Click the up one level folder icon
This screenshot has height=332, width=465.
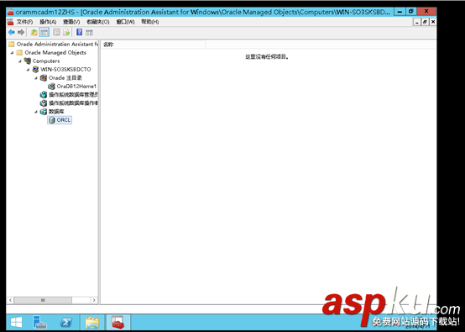click(34, 33)
